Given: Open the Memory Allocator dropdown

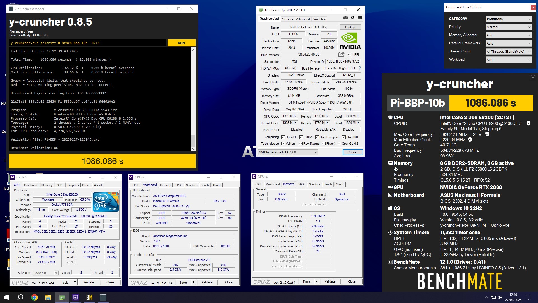Looking at the screenshot, I should 509,35.
